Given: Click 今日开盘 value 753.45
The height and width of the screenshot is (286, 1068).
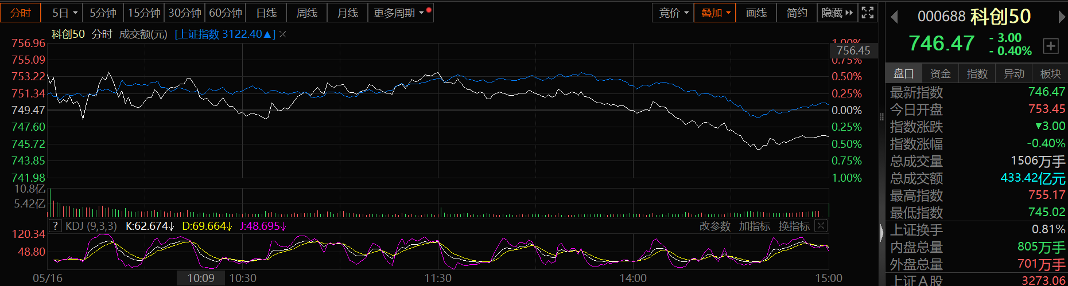Looking at the screenshot, I should (1047, 109).
